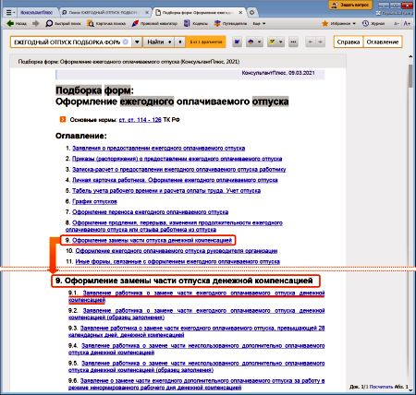Open item 3 Записка-расчет link
416x395 pixels.
pos(178,170)
